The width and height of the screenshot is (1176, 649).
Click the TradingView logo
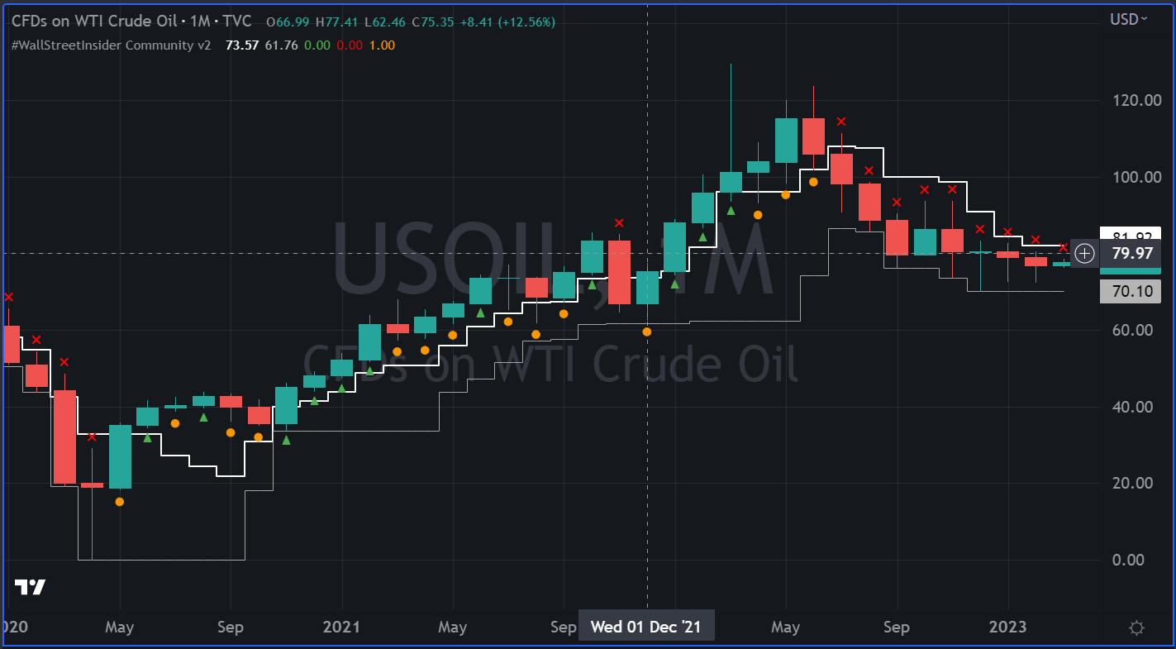[x=30, y=587]
